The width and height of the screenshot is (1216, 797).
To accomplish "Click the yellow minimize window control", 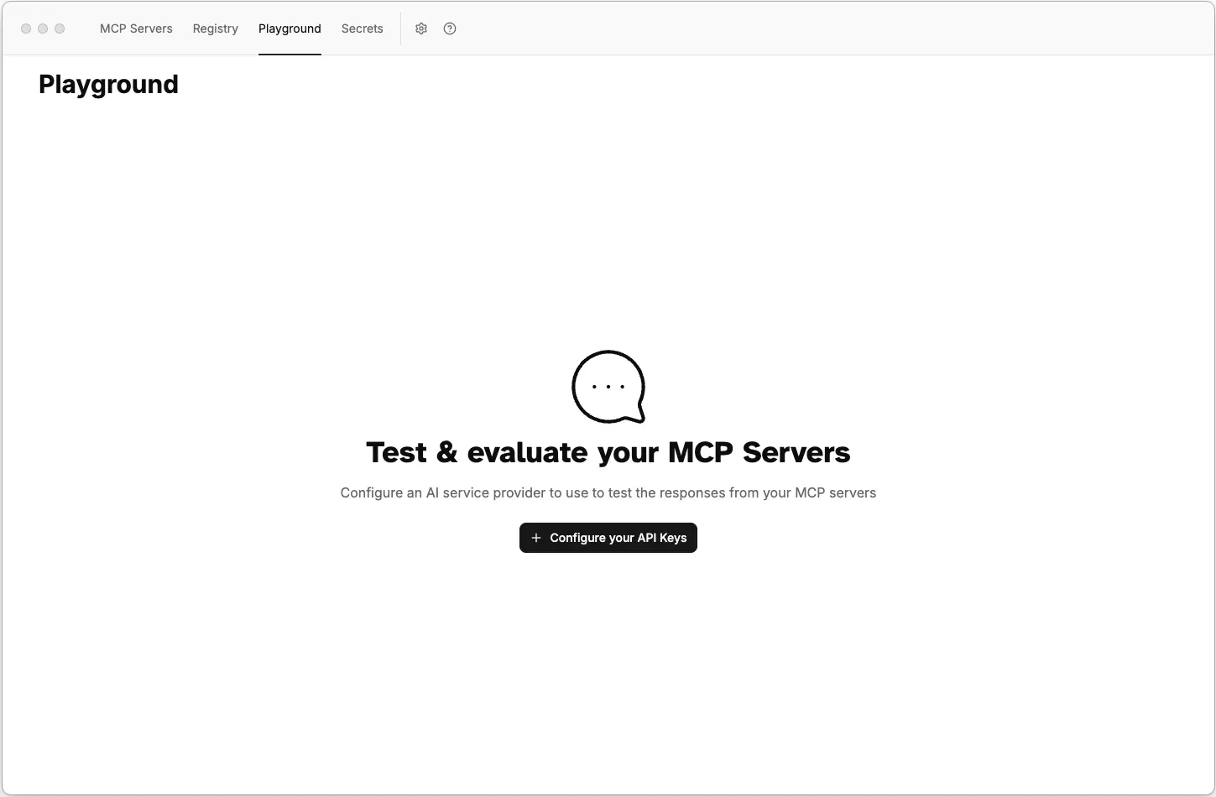I will point(43,28).
